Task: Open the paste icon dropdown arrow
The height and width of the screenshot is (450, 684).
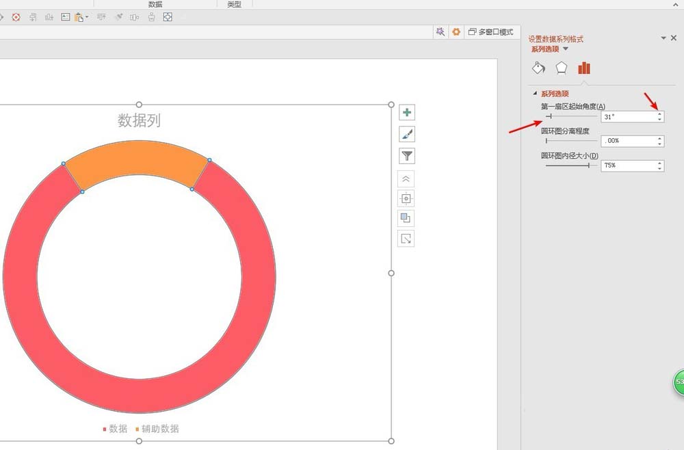Action: point(87,17)
